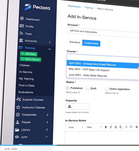Enable the Online registration checkbox

click(107, 89)
